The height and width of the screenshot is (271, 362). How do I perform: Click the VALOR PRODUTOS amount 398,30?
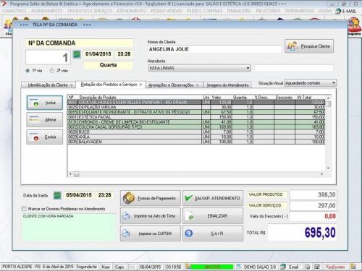click(x=313, y=194)
